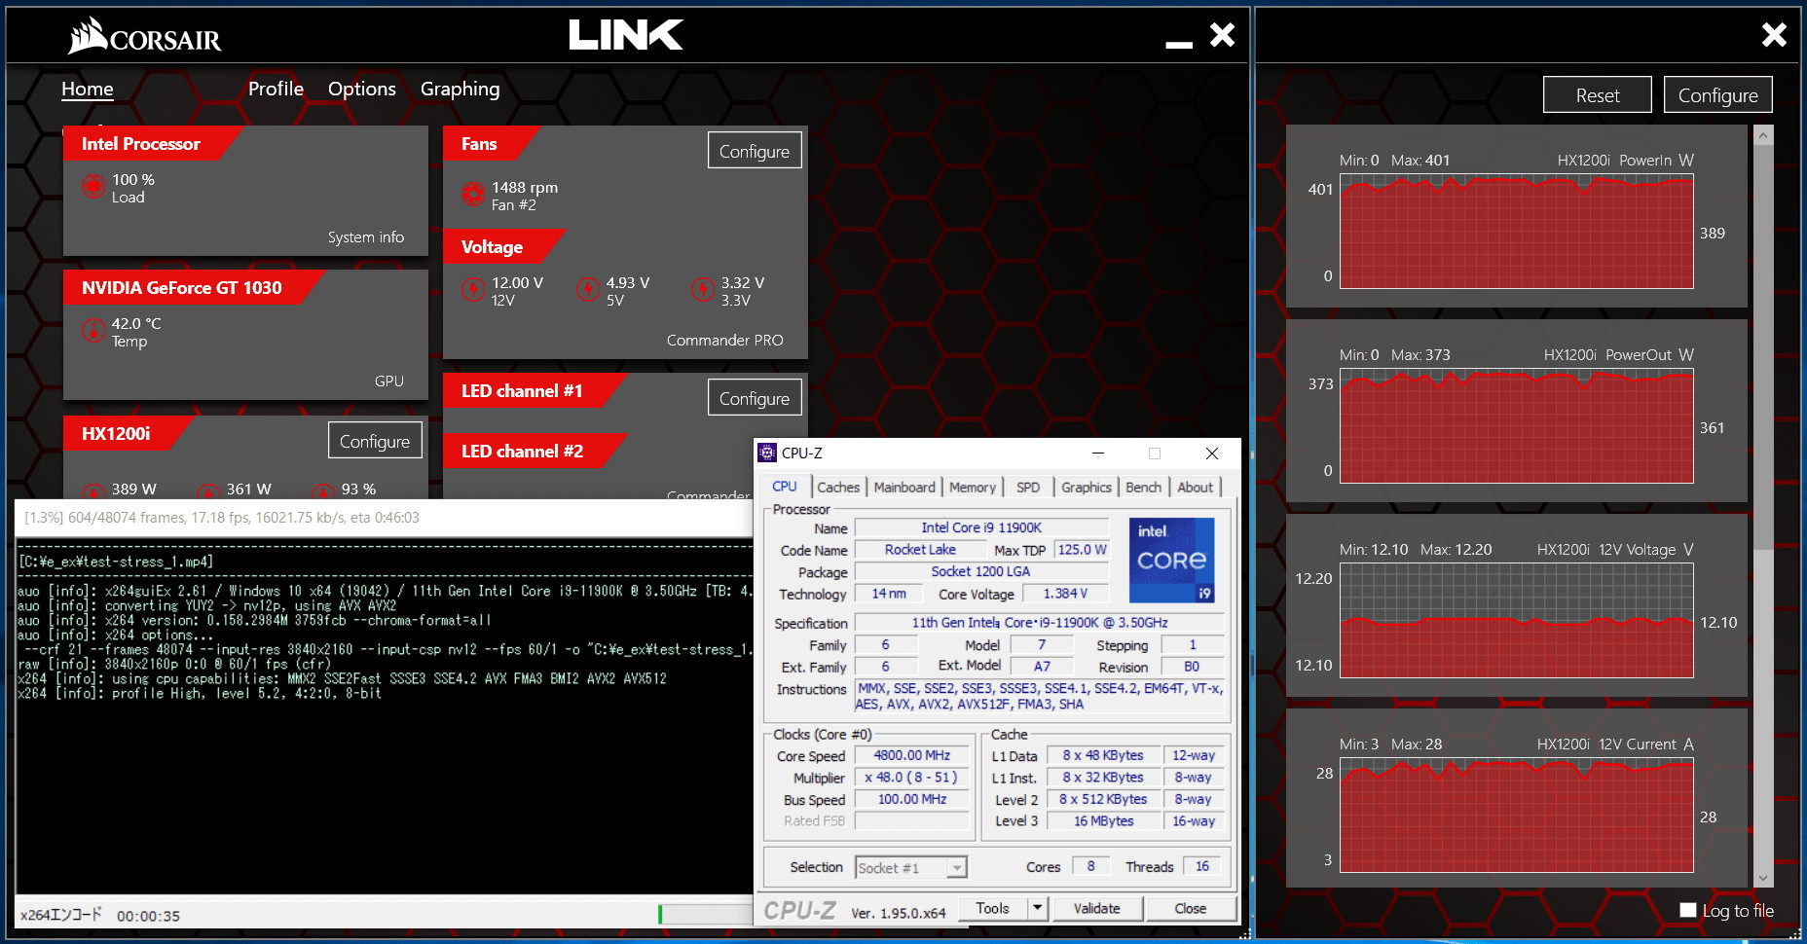
Task: Open the Tools dropdown arrow in CPU-Z
Action: click(x=1038, y=908)
